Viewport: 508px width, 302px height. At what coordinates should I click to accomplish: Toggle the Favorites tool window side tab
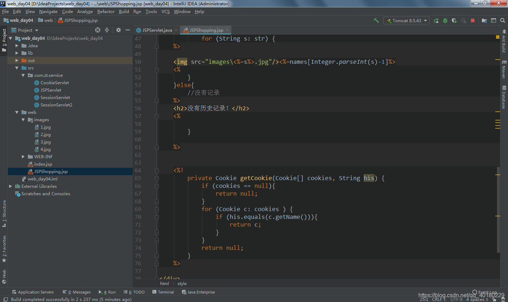4,249
